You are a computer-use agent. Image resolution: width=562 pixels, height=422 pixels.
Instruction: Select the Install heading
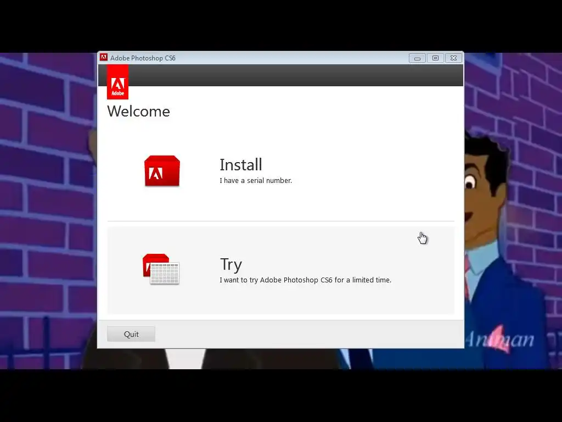click(241, 165)
